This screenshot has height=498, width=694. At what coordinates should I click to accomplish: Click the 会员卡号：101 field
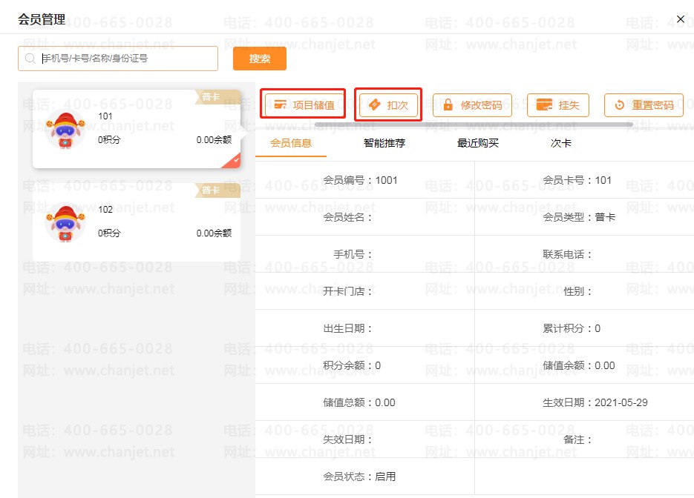pos(577,180)
